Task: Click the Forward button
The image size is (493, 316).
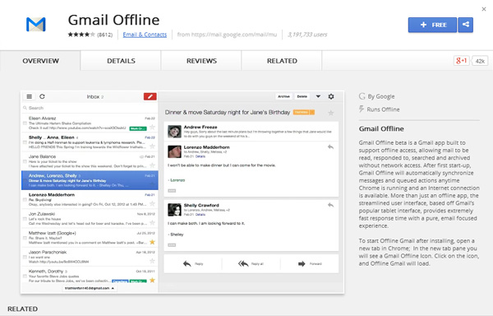Action: coord(310,264)
